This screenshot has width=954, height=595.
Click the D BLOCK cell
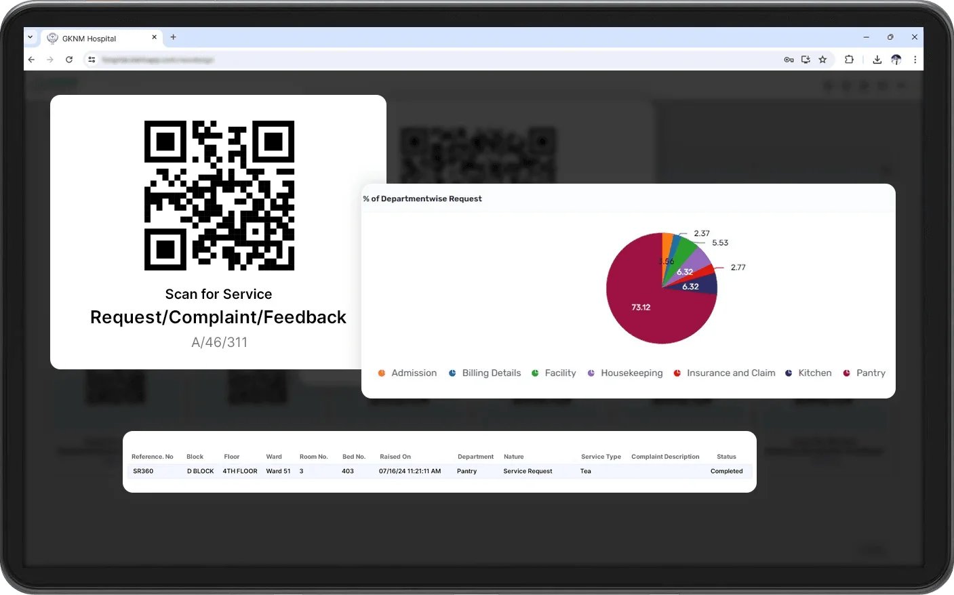pos(201,471)
